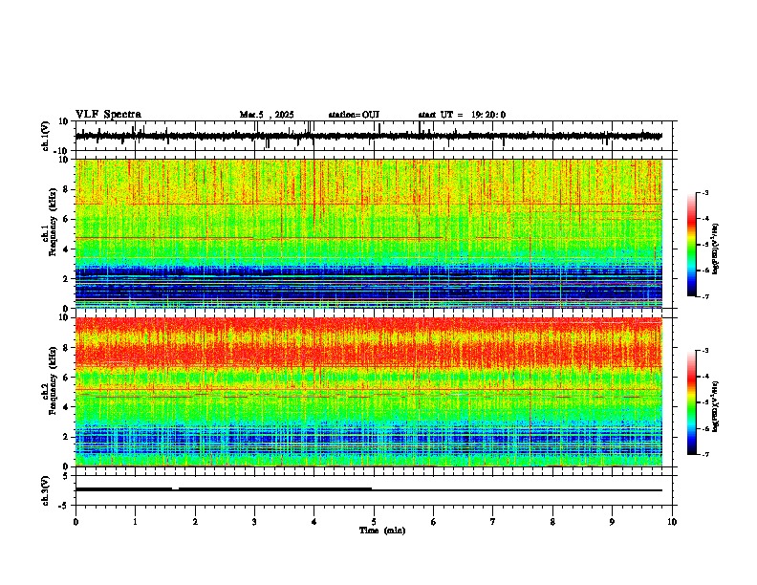Click the "2" kHz tick on ch.2 spectrogram

[66, 437]
